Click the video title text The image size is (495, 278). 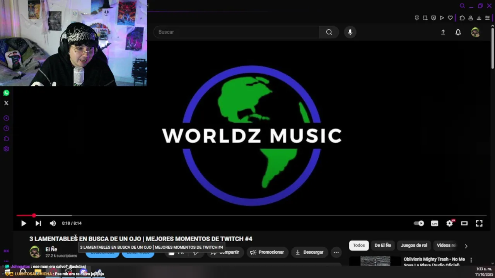point(141,239)
